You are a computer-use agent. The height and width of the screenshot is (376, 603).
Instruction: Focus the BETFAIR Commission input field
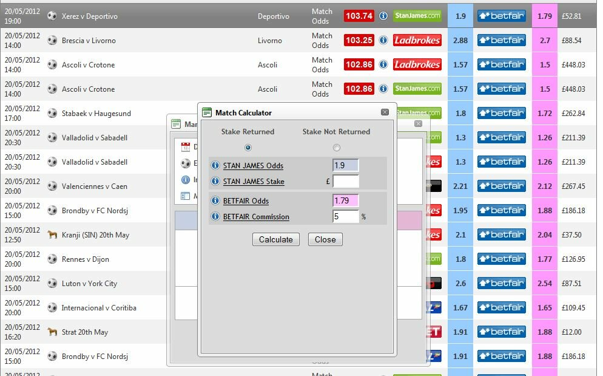coord(345,216)
